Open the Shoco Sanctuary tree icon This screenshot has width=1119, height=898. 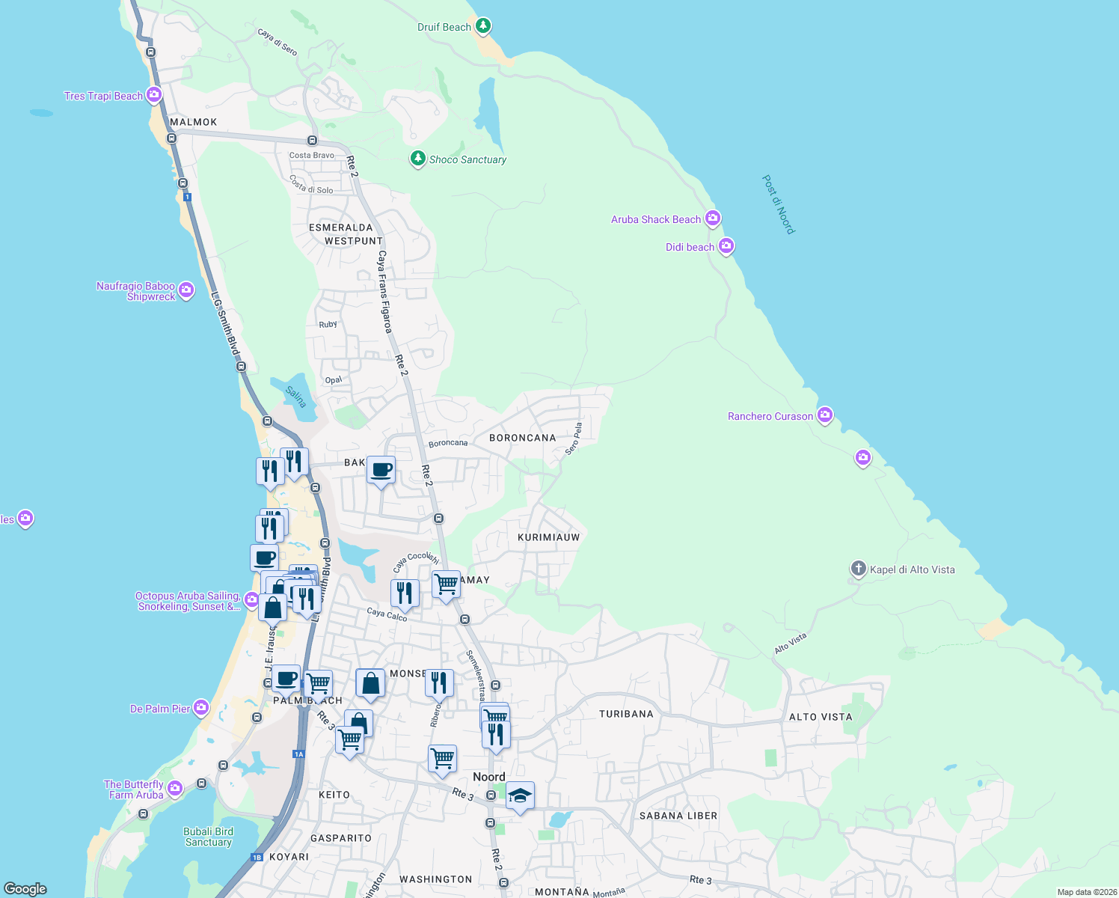pyautogui.click(x=417, y=159)
